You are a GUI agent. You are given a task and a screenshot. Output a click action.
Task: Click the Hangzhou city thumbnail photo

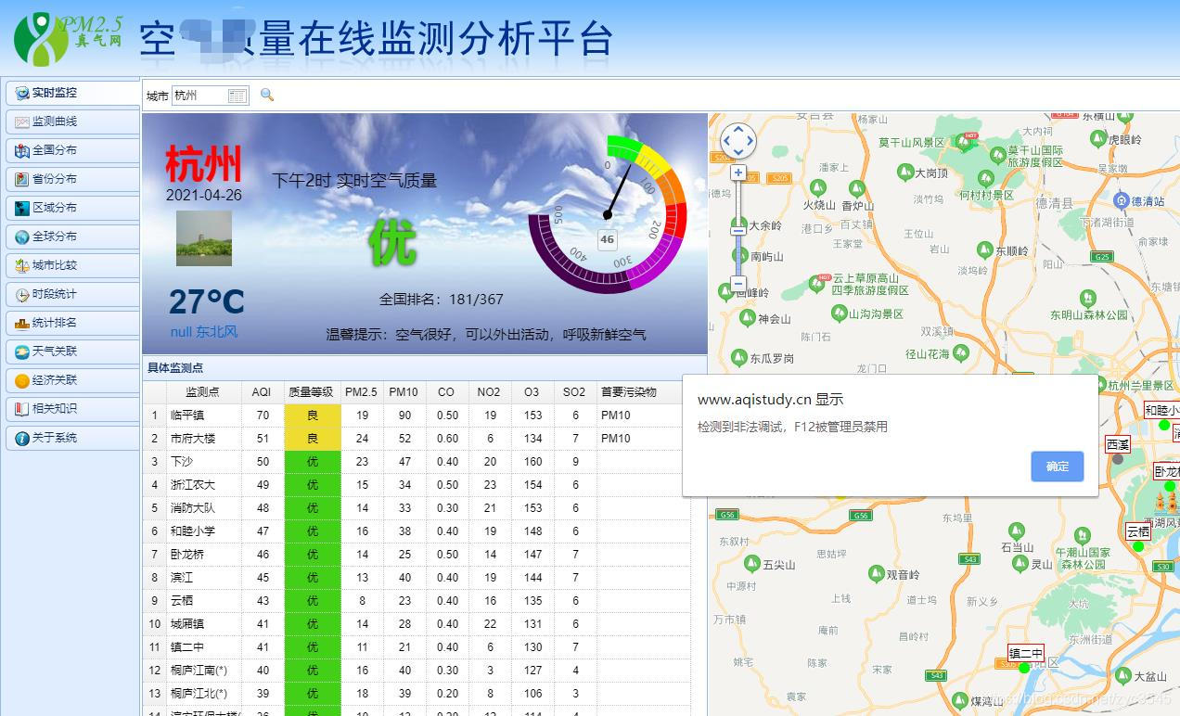point(204,238)
